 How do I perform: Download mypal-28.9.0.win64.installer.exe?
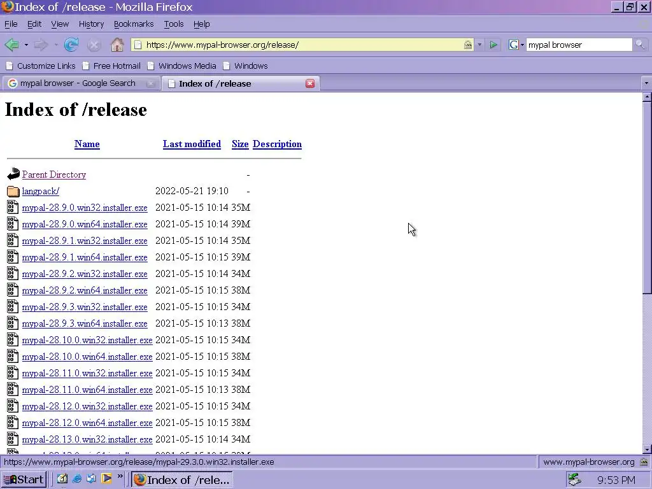click(x=85, y=224)
